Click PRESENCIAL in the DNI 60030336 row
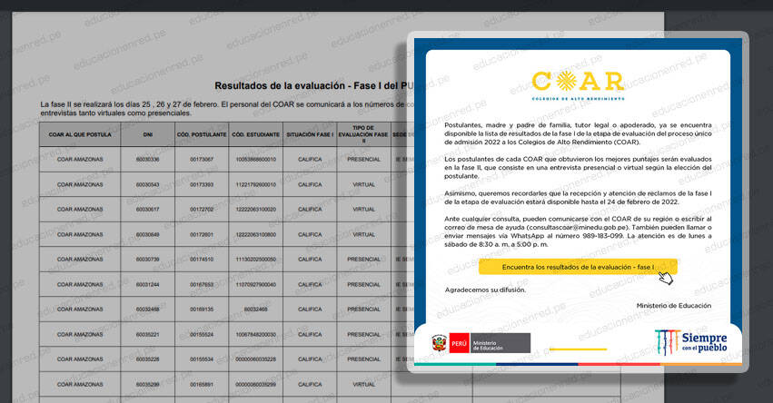 point(363,160)
